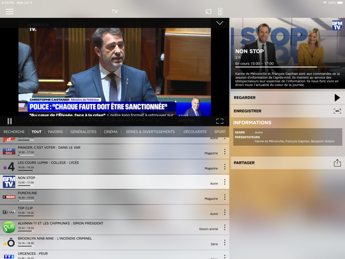Pause the video playback
This screenshot has width=345, height=259.
9,121
